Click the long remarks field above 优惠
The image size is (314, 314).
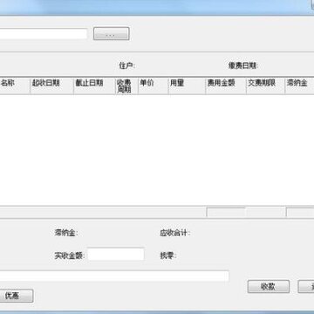114,276
